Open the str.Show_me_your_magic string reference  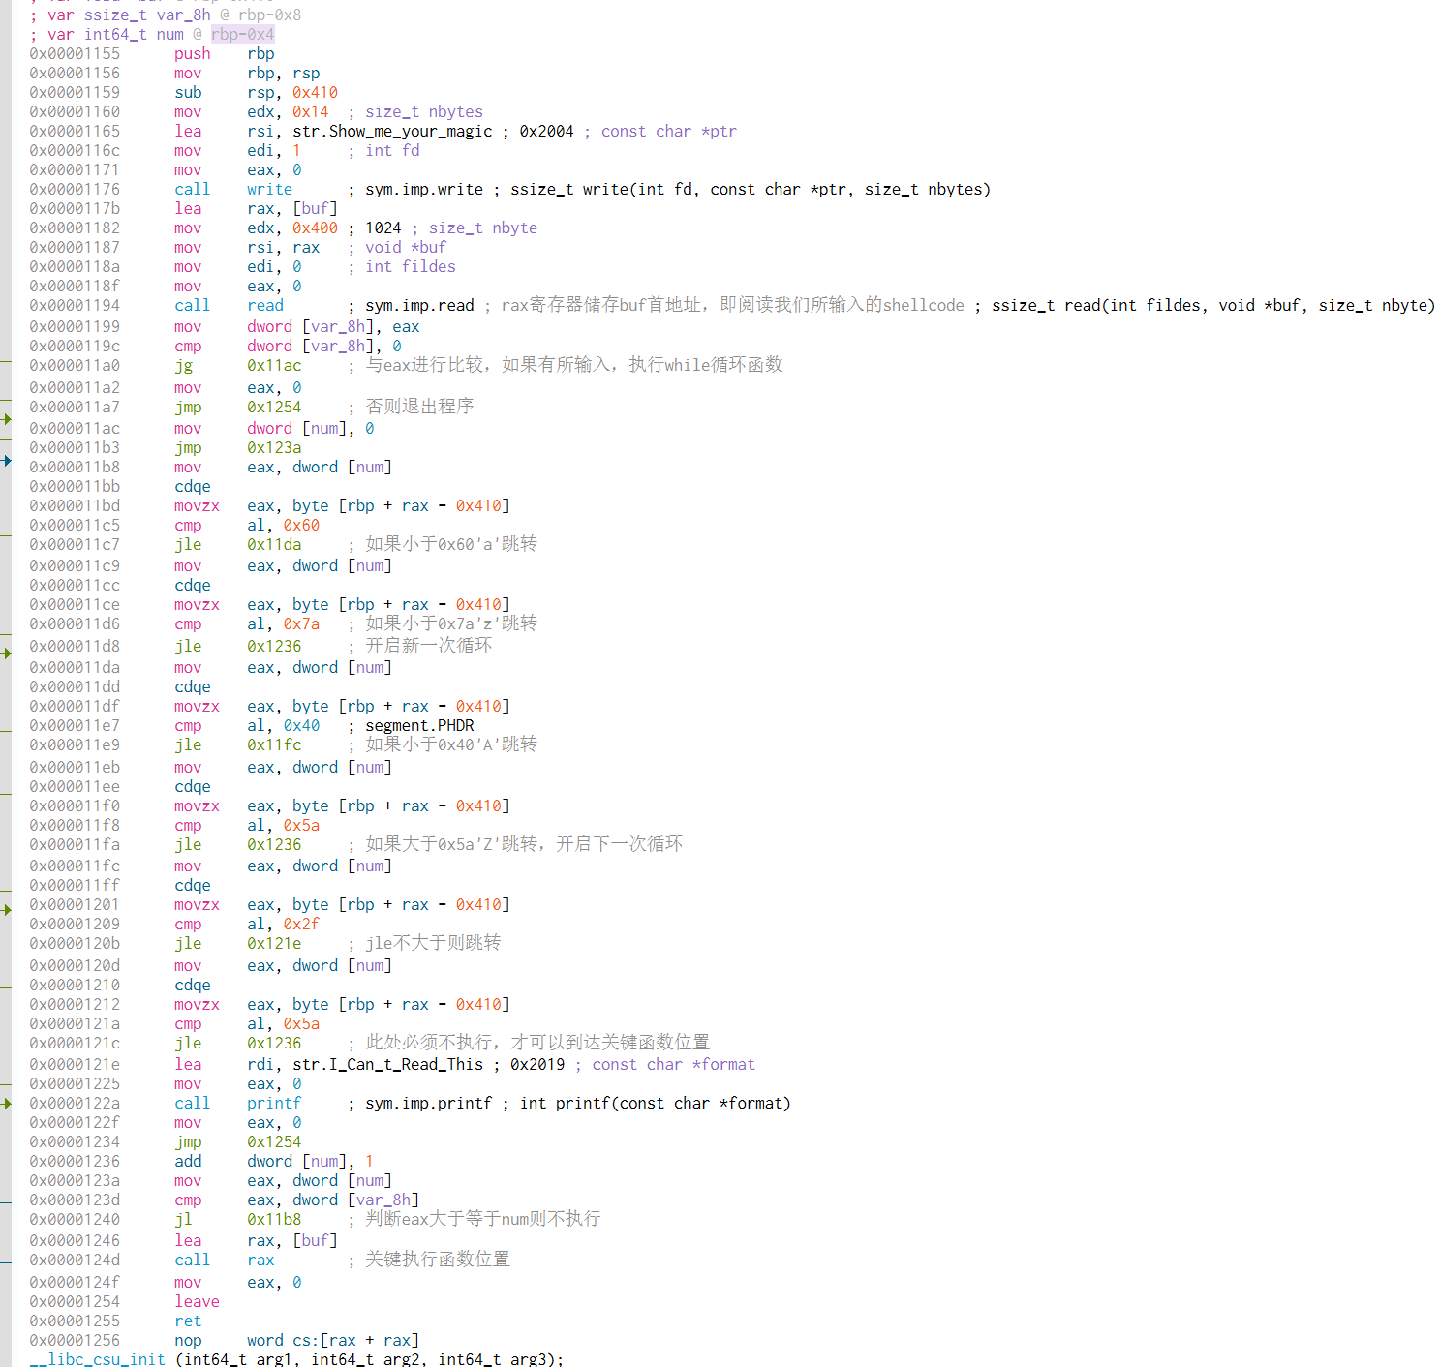[x=392, y=132]
